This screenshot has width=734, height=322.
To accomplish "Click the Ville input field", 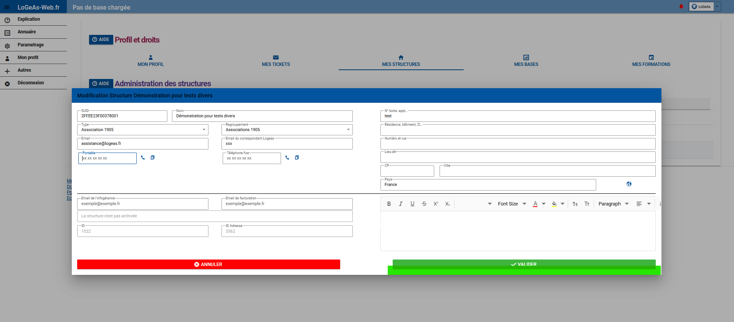I will coord(547,171).
